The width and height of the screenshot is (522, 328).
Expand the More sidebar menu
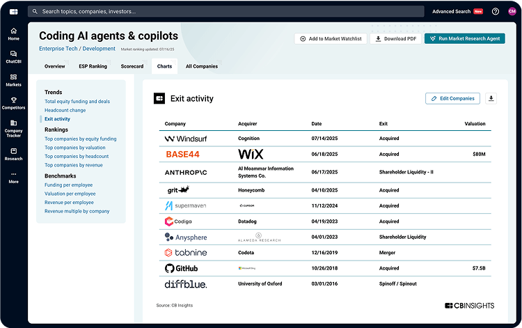[14, 177]
